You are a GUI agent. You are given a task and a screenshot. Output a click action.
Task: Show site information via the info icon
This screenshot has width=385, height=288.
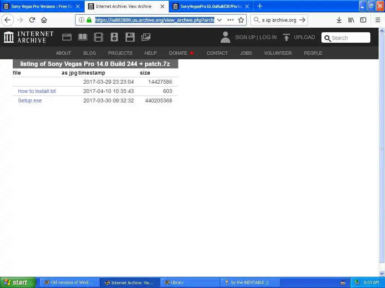tap(82, 20)
